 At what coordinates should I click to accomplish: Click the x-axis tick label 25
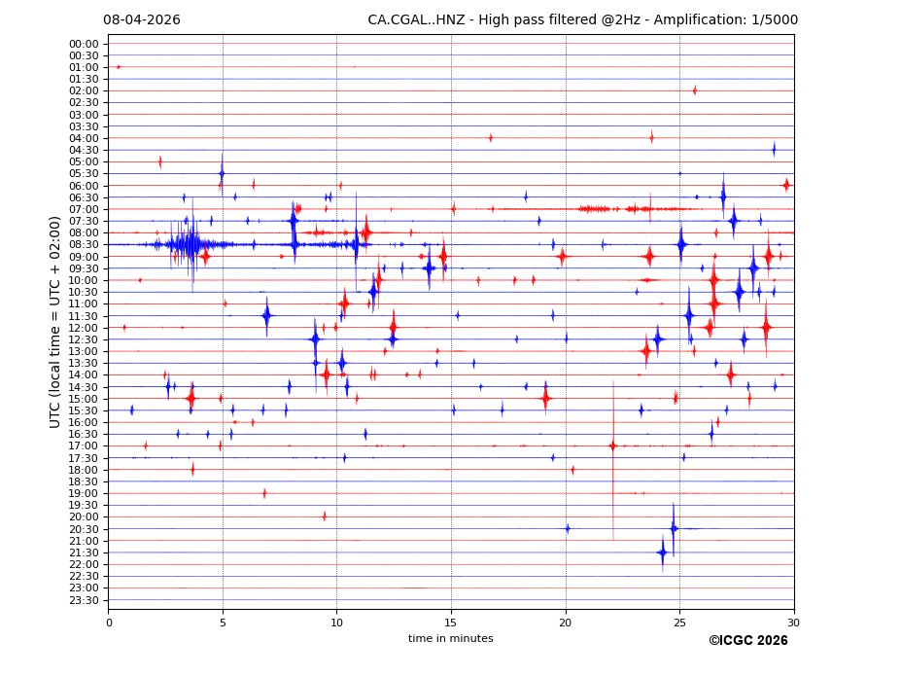pyautogui.click(x=679, y=623)
